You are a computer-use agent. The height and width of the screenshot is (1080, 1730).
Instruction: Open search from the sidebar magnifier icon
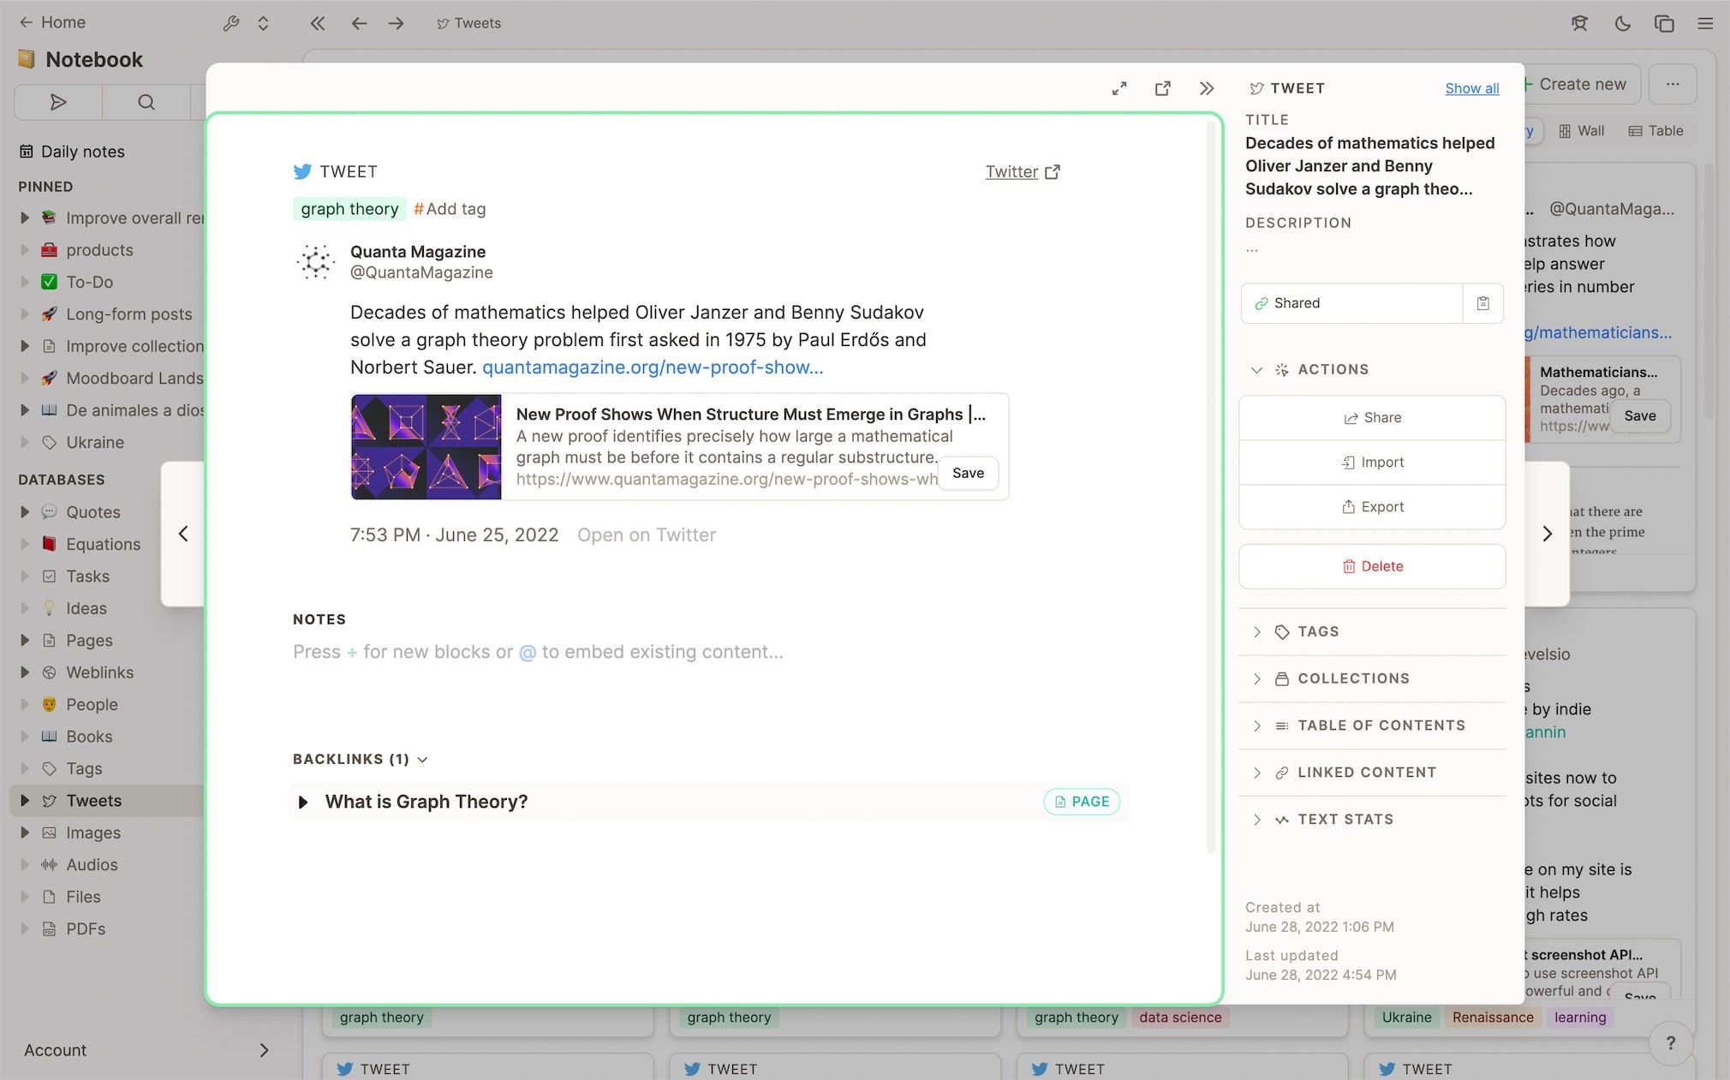point(145,102)
